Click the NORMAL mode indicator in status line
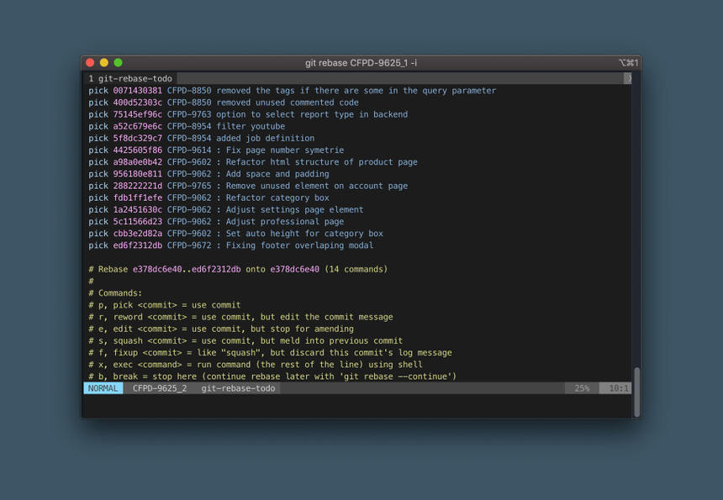This screenshot has width=723, height=500. (x=103, y=388)
